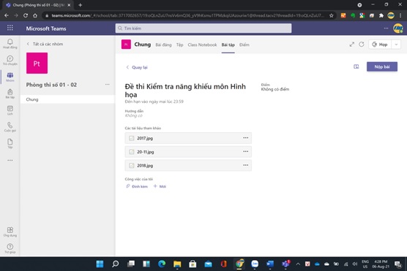Open the Teams app launcher grid
This screenshot has height=271, width=407.
[x=10, y=28]
